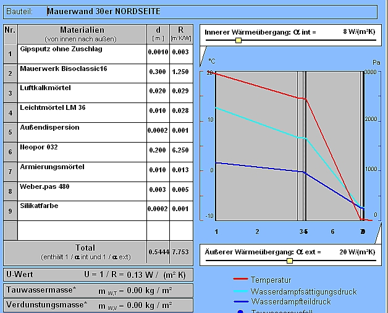
Task: Click layer 6 region in the diagram
Action: pos(333,146)
